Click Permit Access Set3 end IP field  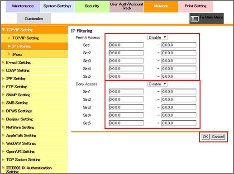tap(179, 61)
